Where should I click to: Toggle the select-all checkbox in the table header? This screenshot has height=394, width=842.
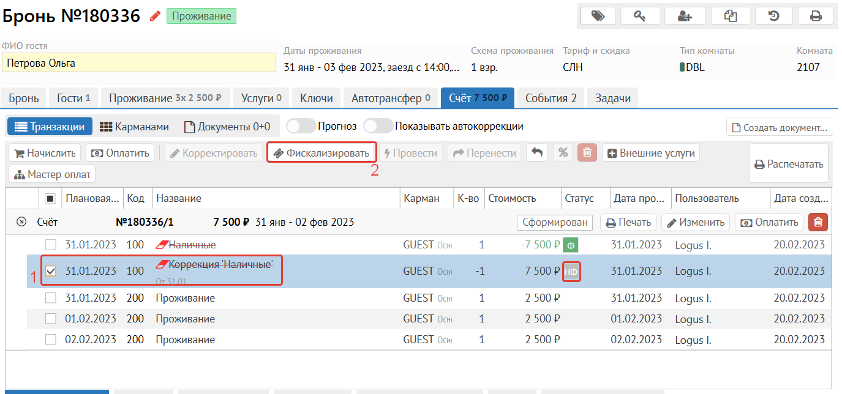(51, 198)
